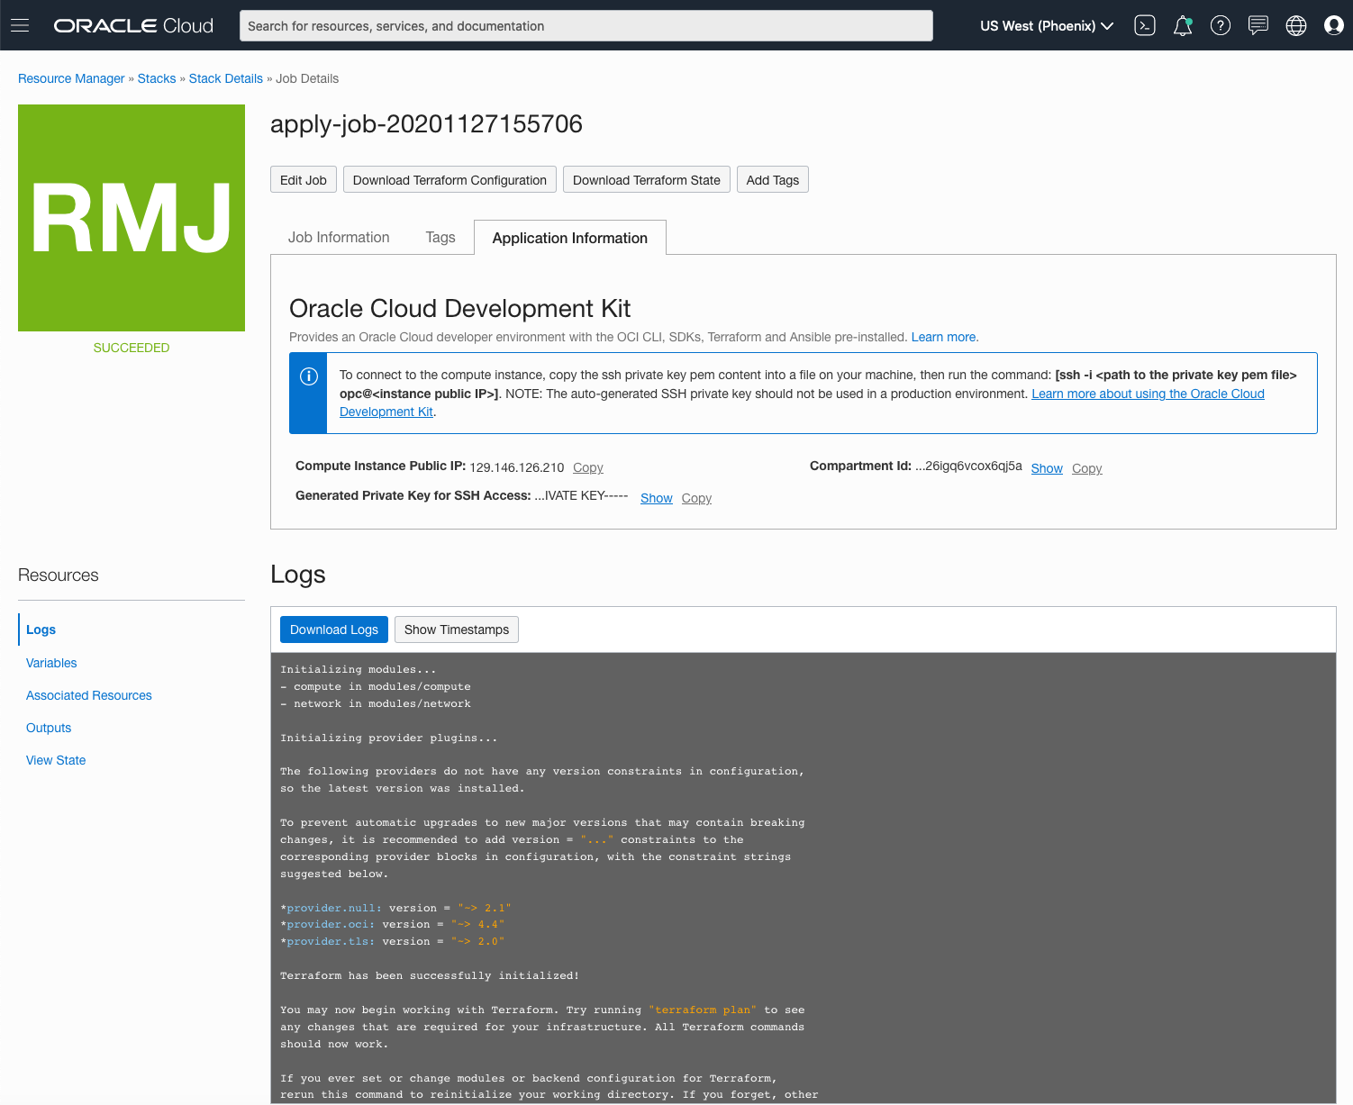Click the apply-job-20201127155706 title
1353x1105 pixels.
pos(426,123)
